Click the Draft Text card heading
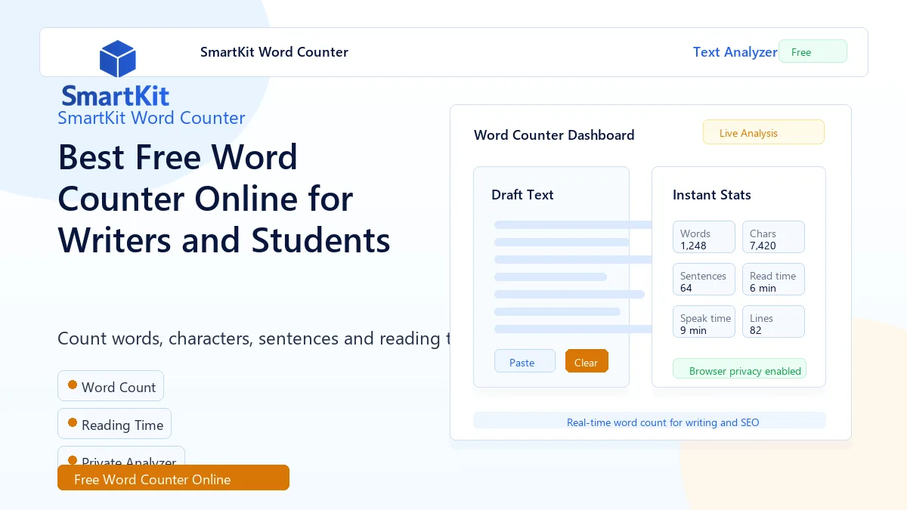Viewport: 907px width, 510px height. coord(522,194)
